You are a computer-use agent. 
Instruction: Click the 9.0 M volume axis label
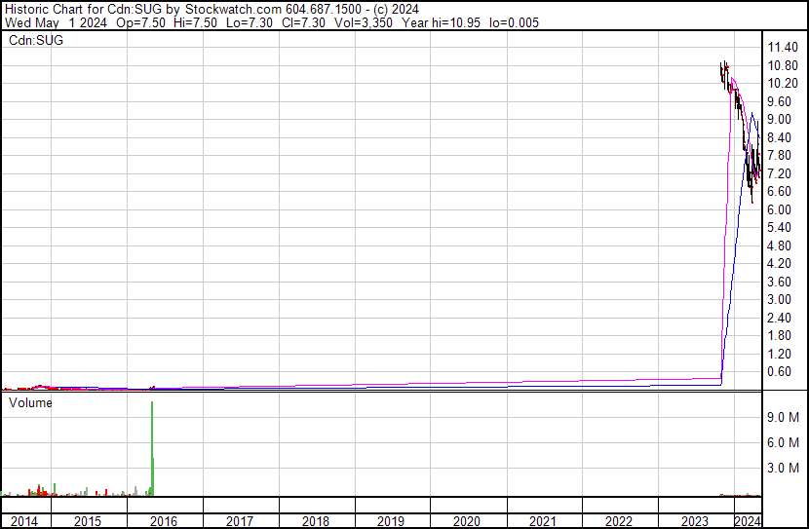coord(784,418)
